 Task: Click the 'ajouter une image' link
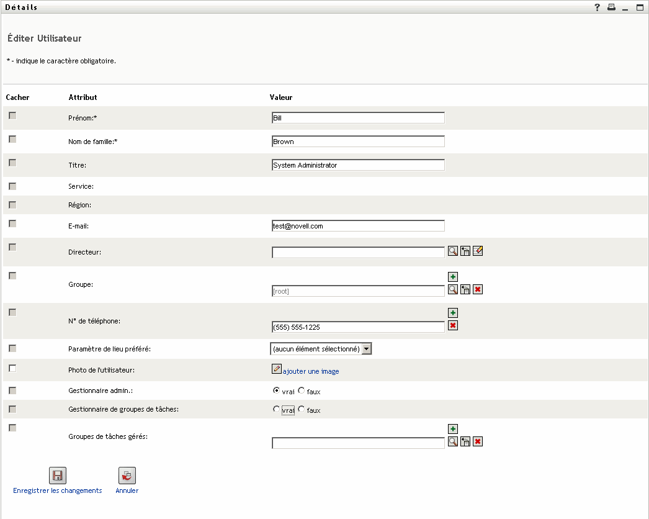[311, 371]
